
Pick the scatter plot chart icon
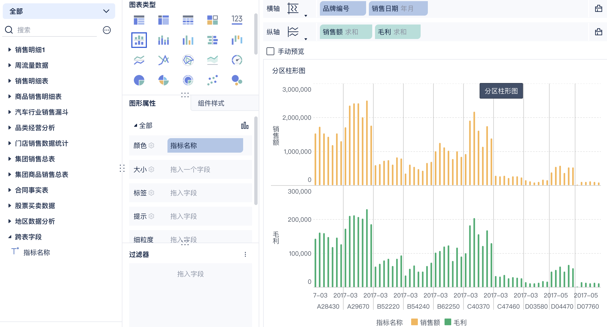tap(213, 80)
